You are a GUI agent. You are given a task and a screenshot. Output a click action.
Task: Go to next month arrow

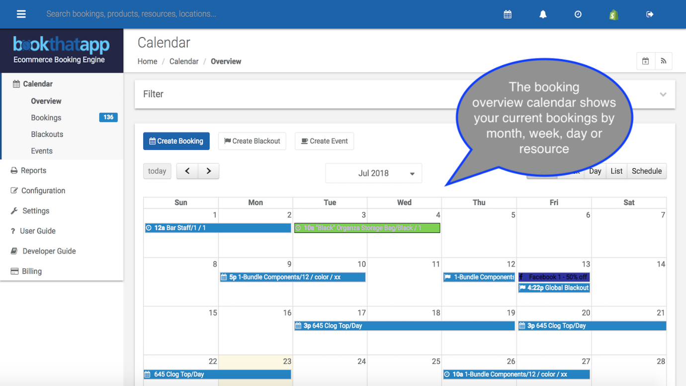209,171
